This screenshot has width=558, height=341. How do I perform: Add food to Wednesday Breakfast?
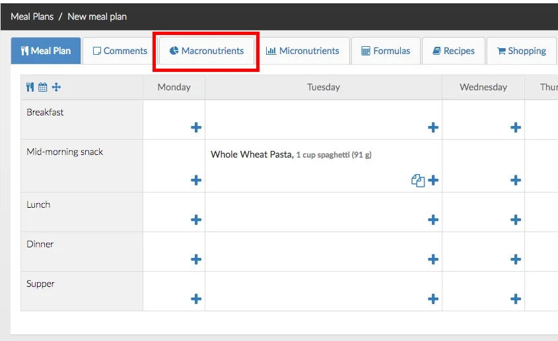[x=516, y=127]
